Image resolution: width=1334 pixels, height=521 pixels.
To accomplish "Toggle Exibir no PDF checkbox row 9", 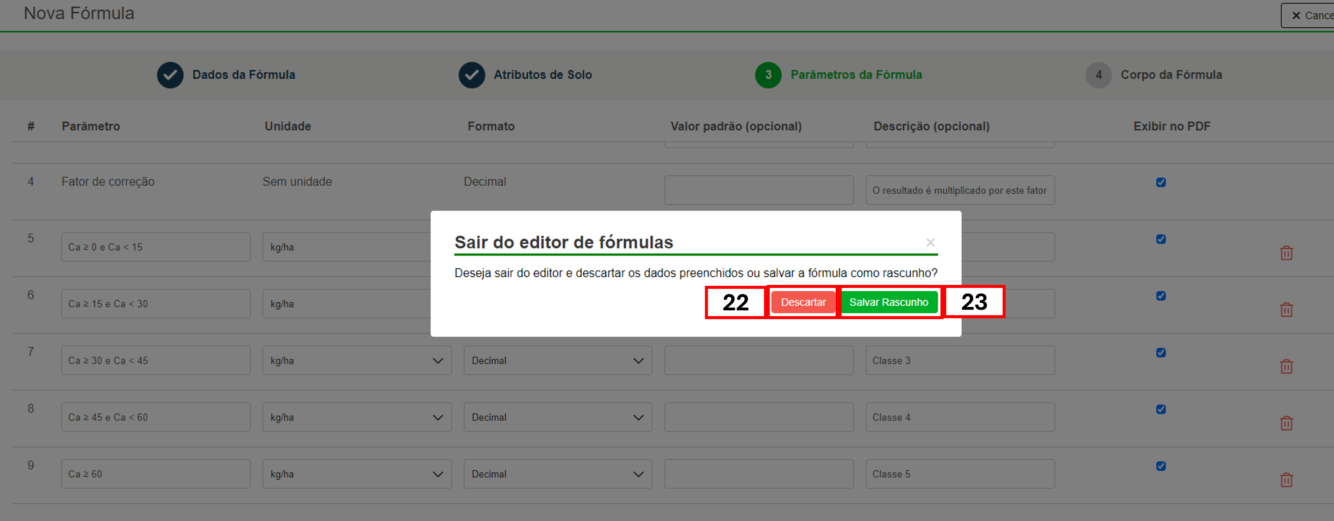I will [x=1161, y=466].
